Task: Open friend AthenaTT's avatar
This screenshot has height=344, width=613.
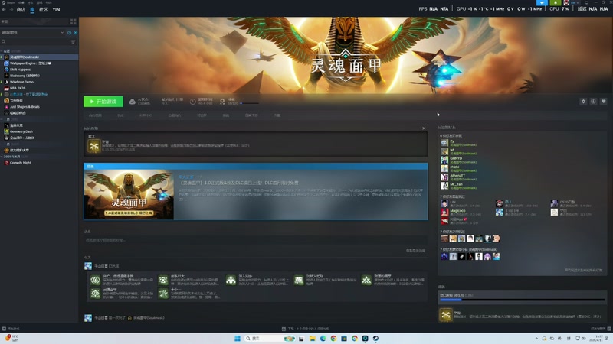Action: tap(444, 177)
